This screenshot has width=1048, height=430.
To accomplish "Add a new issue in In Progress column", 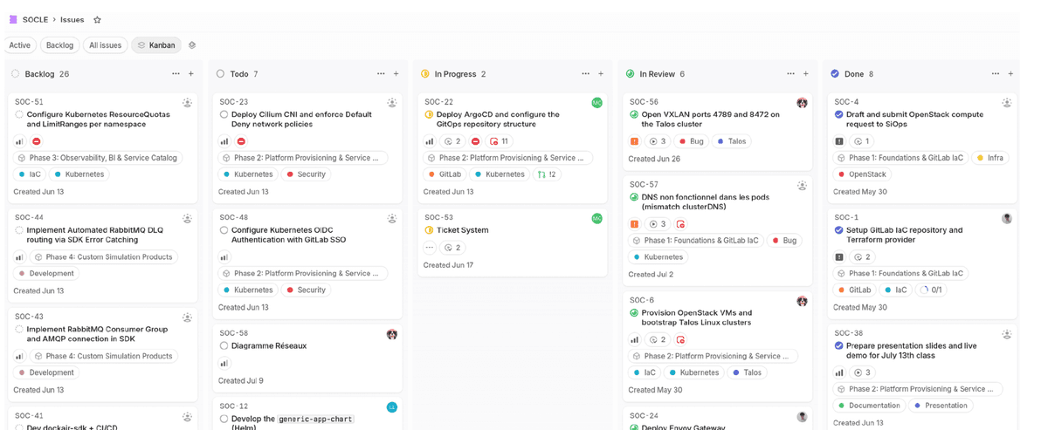I will pyautogui.click(x=601, y=74).
